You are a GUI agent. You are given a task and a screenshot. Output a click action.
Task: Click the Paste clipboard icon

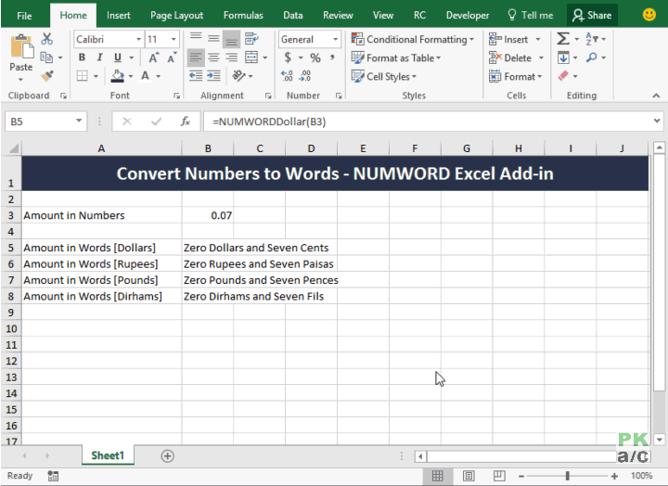coord(21,48)
